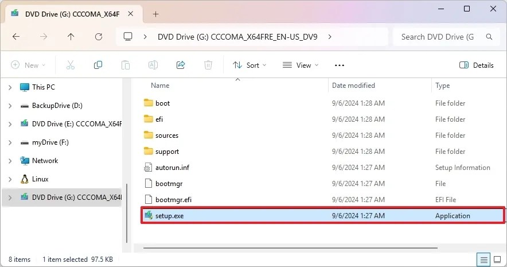Click the myDrive (F:) drive icon
The height and width of the screenshot is (267, 507).
click(x=25, y=142)
